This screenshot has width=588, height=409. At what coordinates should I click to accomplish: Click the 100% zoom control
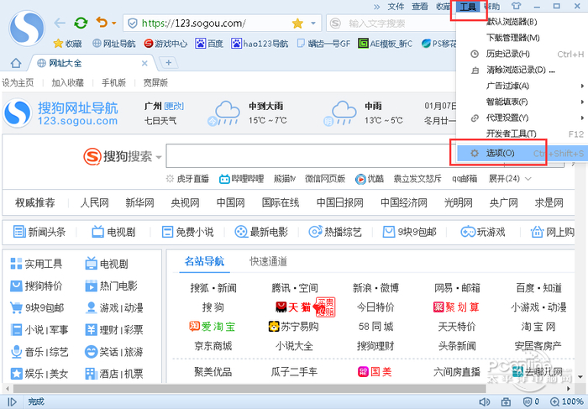(566, 402)
